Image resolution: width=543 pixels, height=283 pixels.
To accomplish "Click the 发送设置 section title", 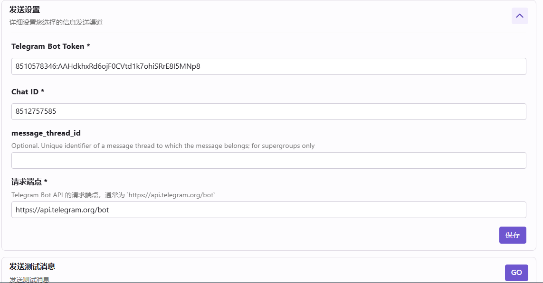I will point(25,9).
